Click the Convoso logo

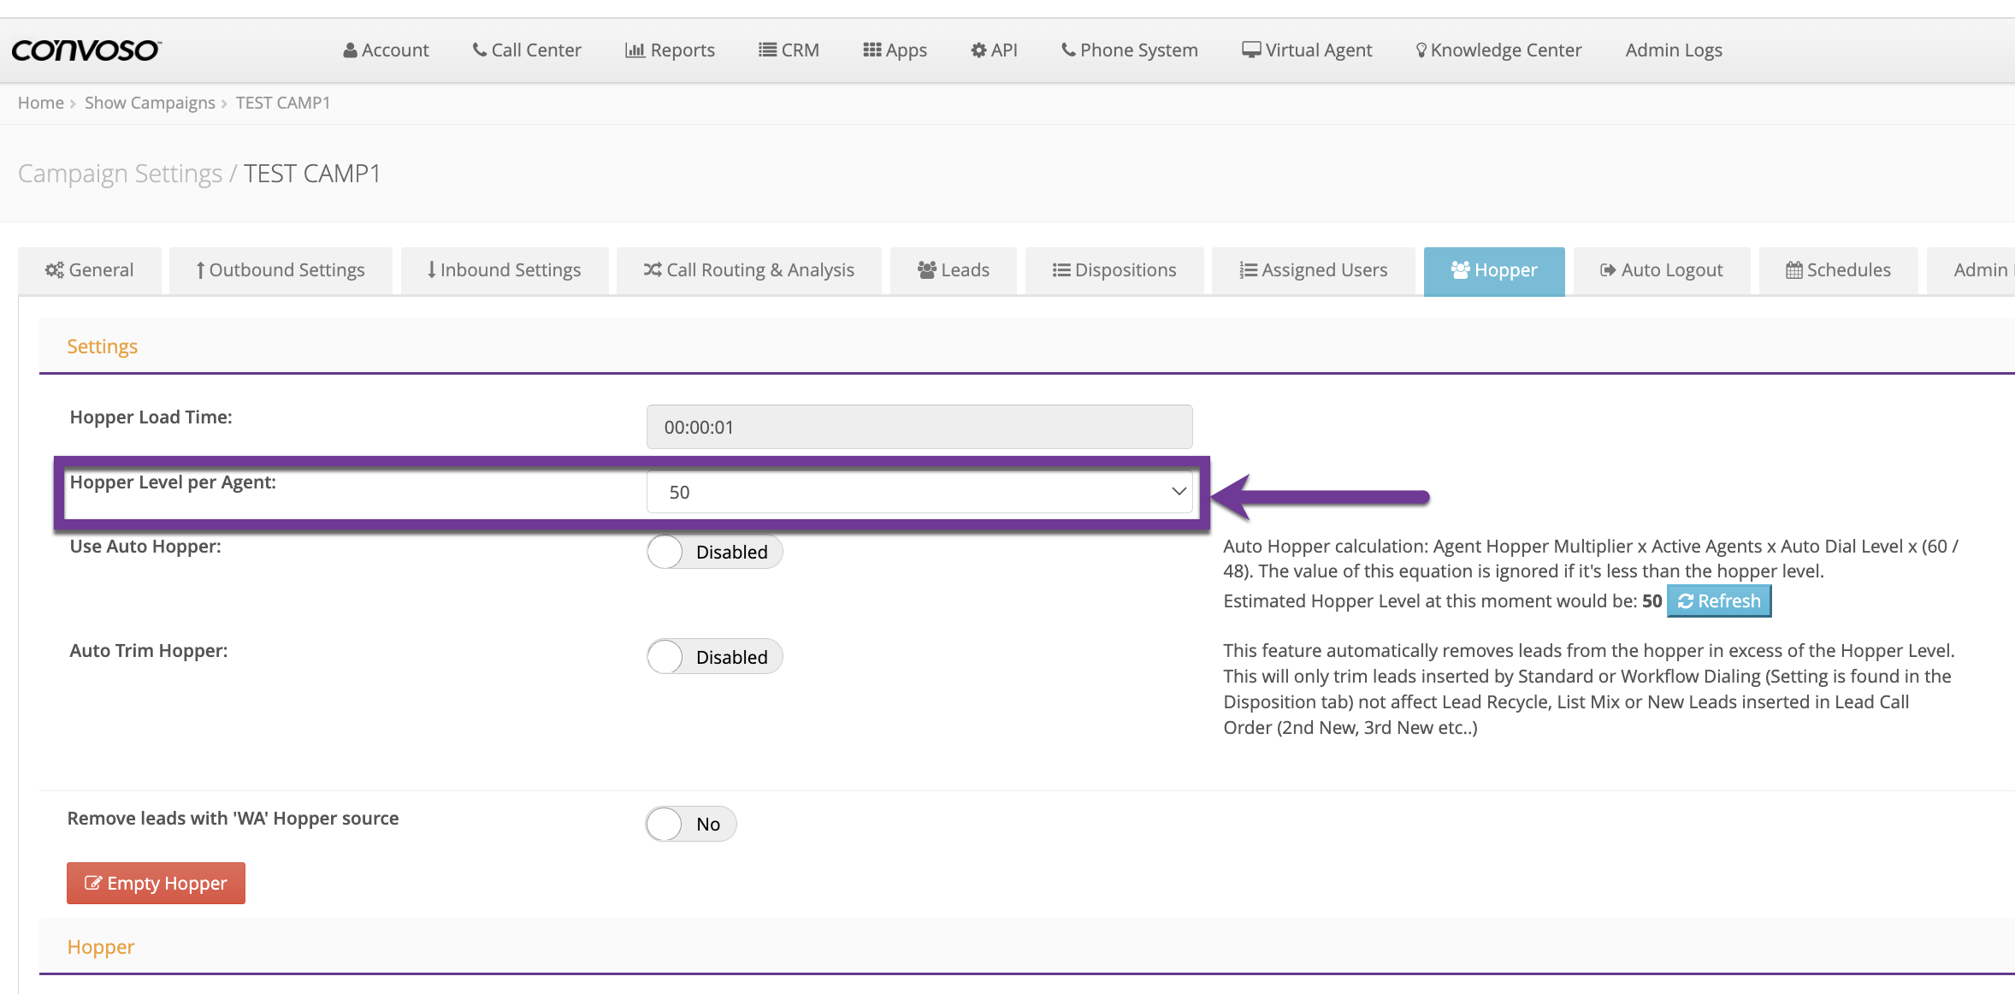(x=86, y=50)
